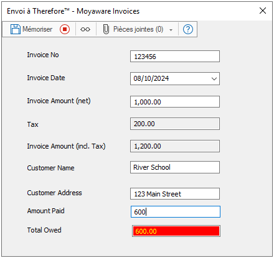Click the paperclip attachments icon
Viewport: 274px width, 258px height.
pos(106,29)
